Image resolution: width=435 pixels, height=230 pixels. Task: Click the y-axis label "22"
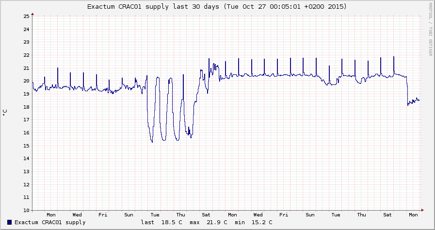coord(26,55)
